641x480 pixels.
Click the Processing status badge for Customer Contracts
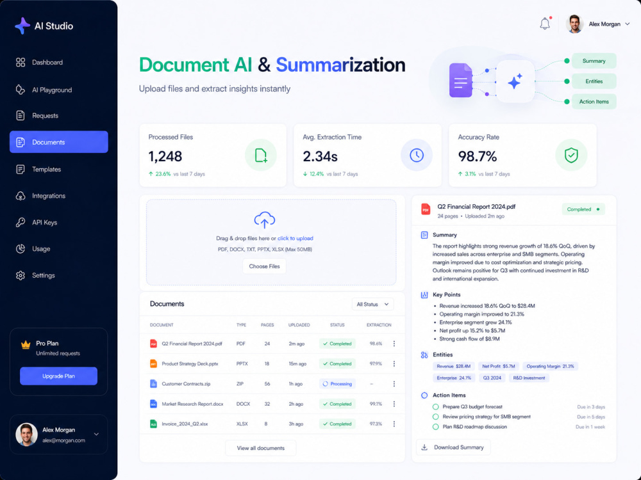337,383
